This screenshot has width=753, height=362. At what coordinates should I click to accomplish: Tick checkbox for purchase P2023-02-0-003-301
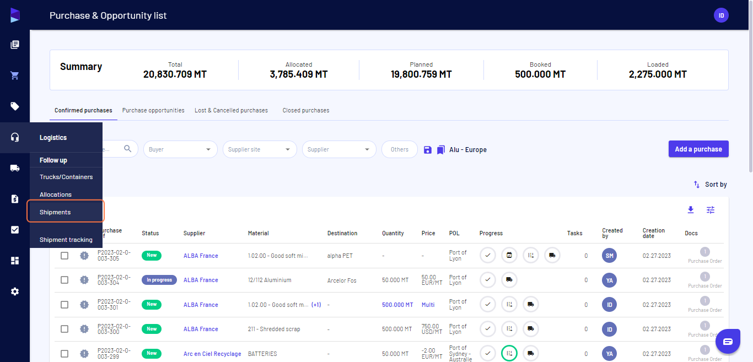[x=64, y=305]
